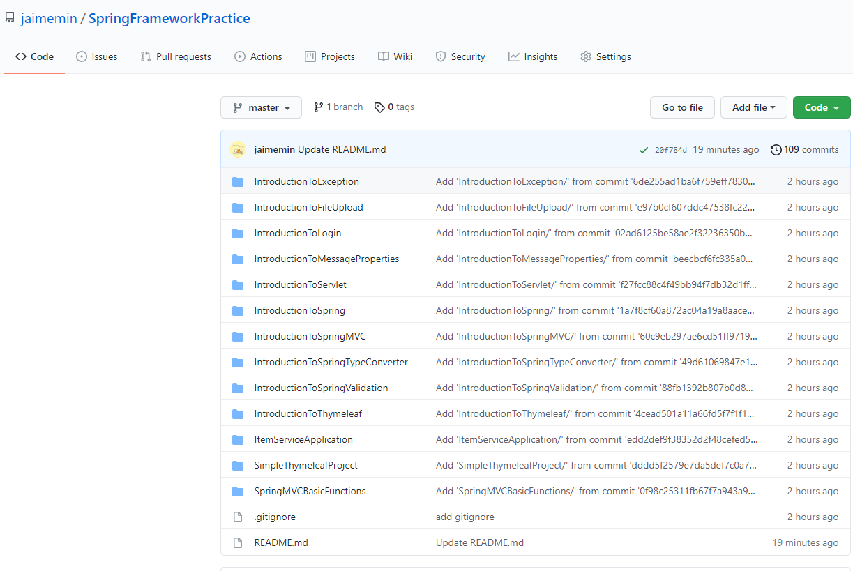Click the folder icon for IntroductionToSpringMVC
The height and width of the screenshot is (571, 853).
tap(238, 337)
